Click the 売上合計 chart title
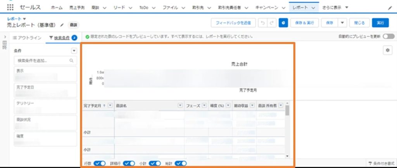The image size is (397, 168). tap(239, 64)
